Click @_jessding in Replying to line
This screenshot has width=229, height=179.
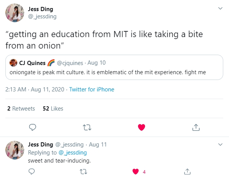coord(72,153)
